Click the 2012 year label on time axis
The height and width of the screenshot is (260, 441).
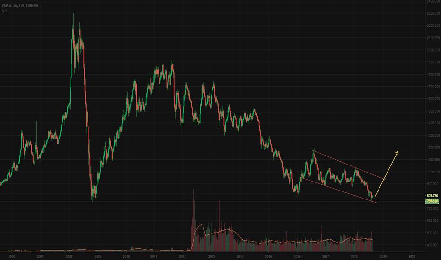[x=183, y=257]
